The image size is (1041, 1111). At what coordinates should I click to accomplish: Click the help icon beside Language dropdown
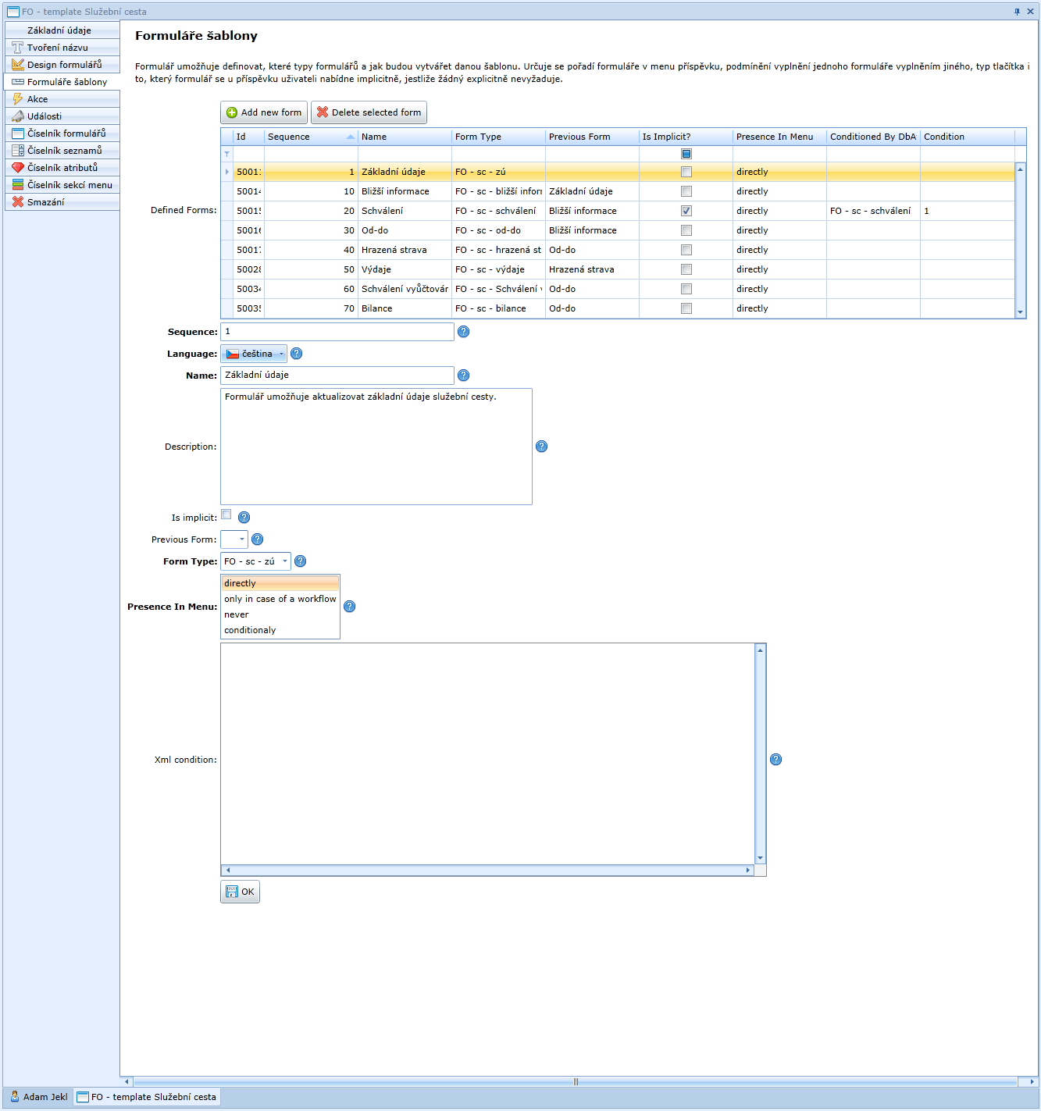click(296, 354)
